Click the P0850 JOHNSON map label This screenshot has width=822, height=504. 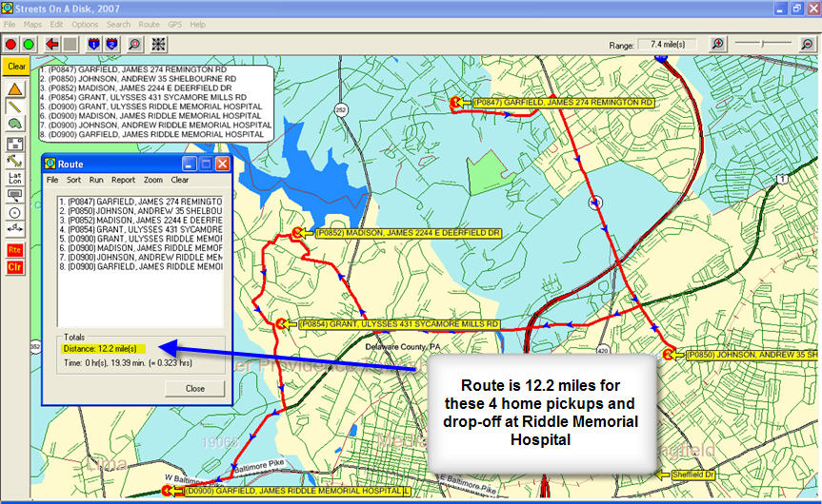(752, 355)
